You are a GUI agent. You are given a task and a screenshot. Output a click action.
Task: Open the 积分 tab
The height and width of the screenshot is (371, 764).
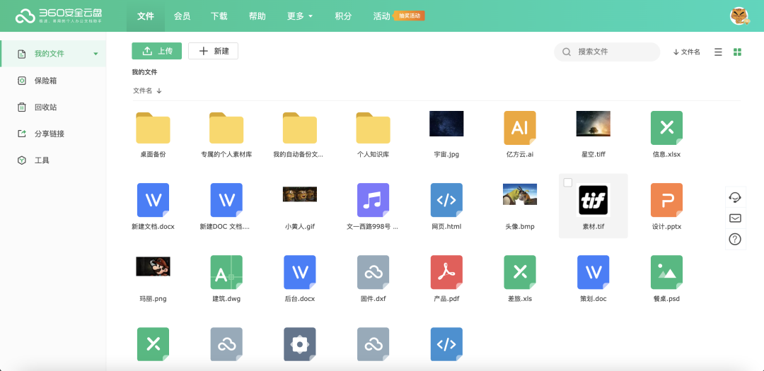tap(343, 16)
